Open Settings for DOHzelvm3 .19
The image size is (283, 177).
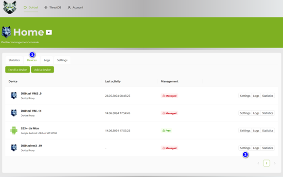pos(245,148)
